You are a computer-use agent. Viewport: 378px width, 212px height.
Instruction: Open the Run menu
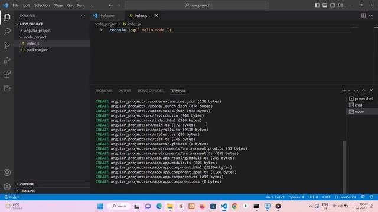pyautogui.click(x=80, y=5)
